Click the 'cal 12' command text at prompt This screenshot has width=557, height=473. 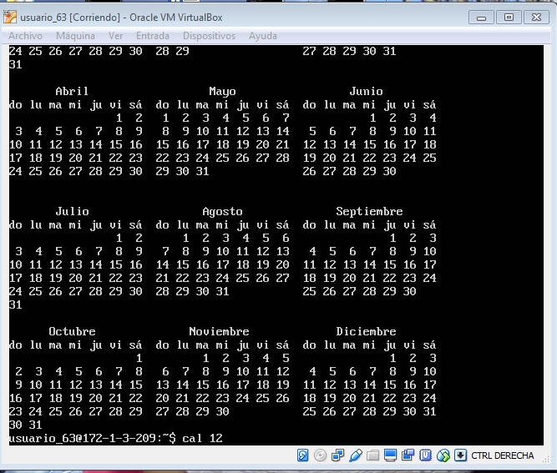(202, 438)
